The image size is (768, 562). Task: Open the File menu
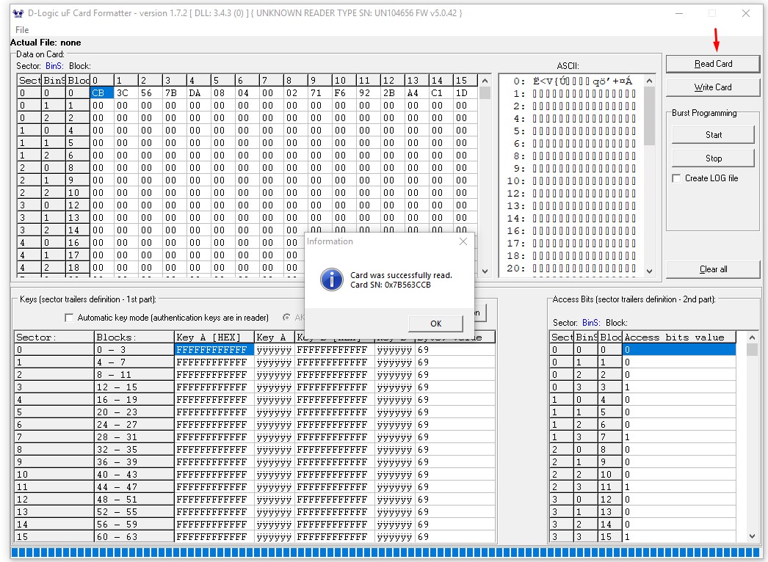[x=22, y=30]
